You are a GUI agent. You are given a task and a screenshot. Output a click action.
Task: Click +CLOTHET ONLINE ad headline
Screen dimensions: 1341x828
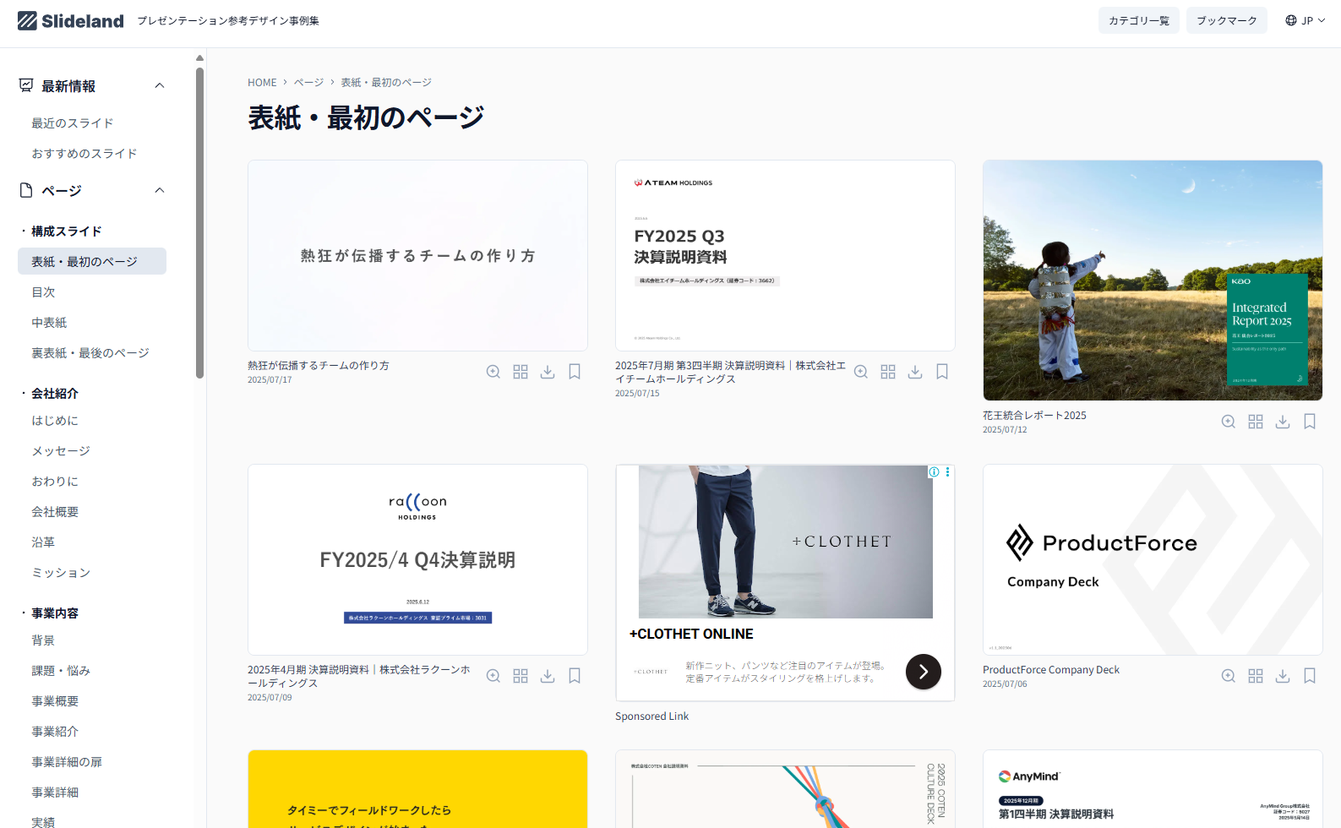[691, 634]
